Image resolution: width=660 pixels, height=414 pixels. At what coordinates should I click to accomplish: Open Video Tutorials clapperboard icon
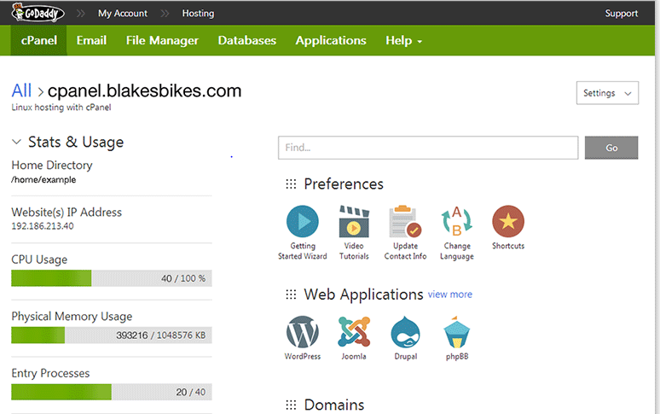tap(354, 222)
